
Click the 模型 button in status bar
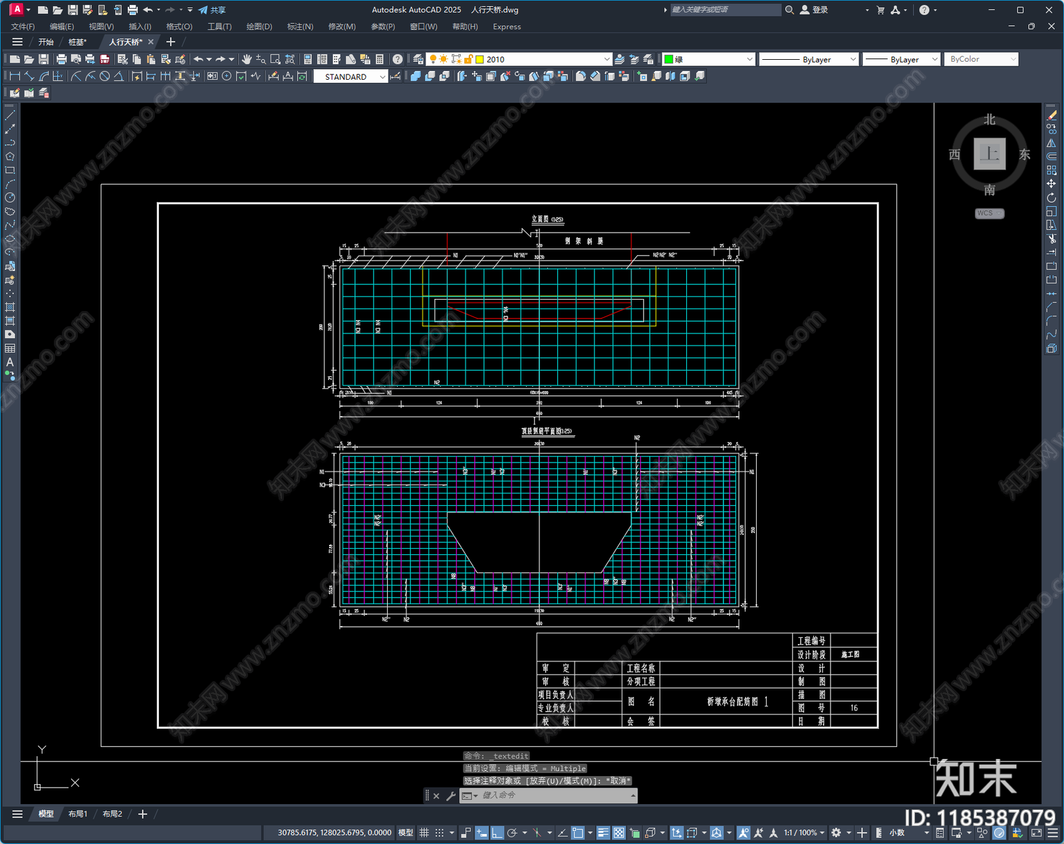[406, 833]
